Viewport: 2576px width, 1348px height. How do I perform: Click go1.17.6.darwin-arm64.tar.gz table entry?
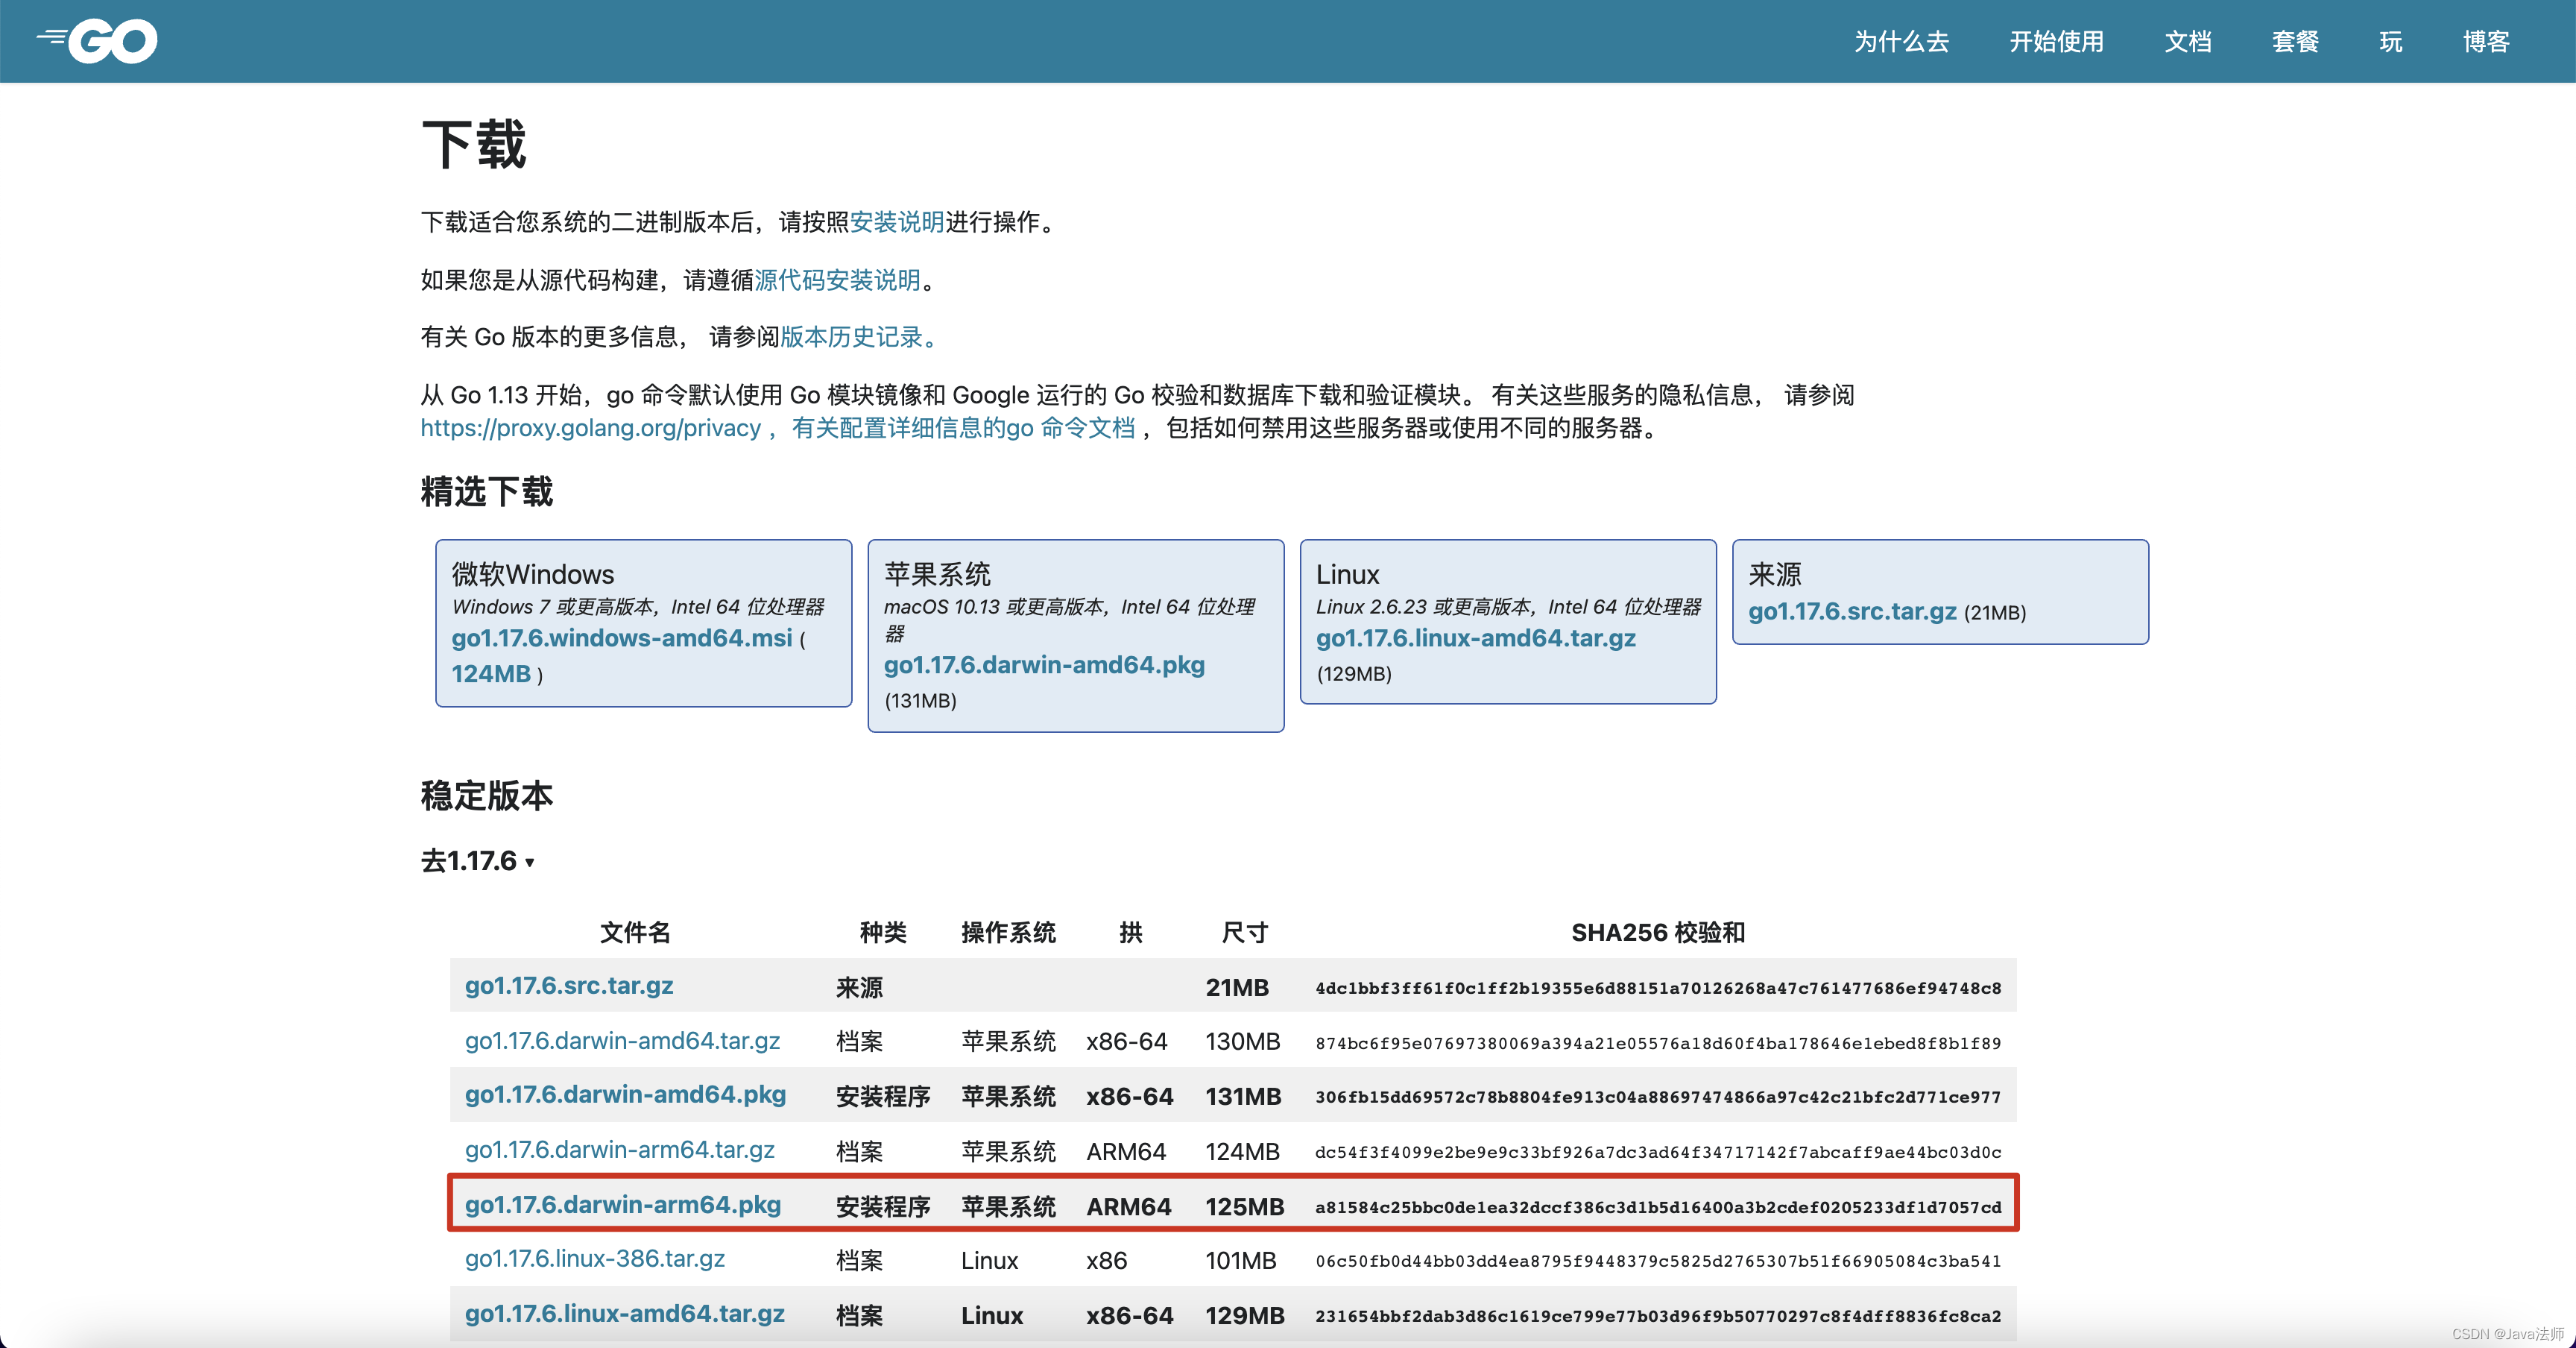[619, 1150]
